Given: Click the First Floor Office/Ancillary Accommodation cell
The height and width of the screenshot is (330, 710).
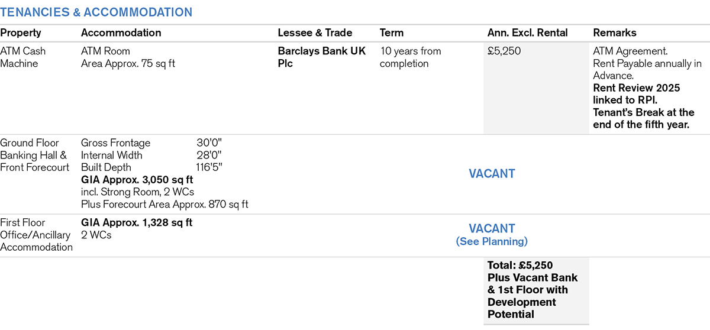Looking at the screenshot, I should 35,235.
